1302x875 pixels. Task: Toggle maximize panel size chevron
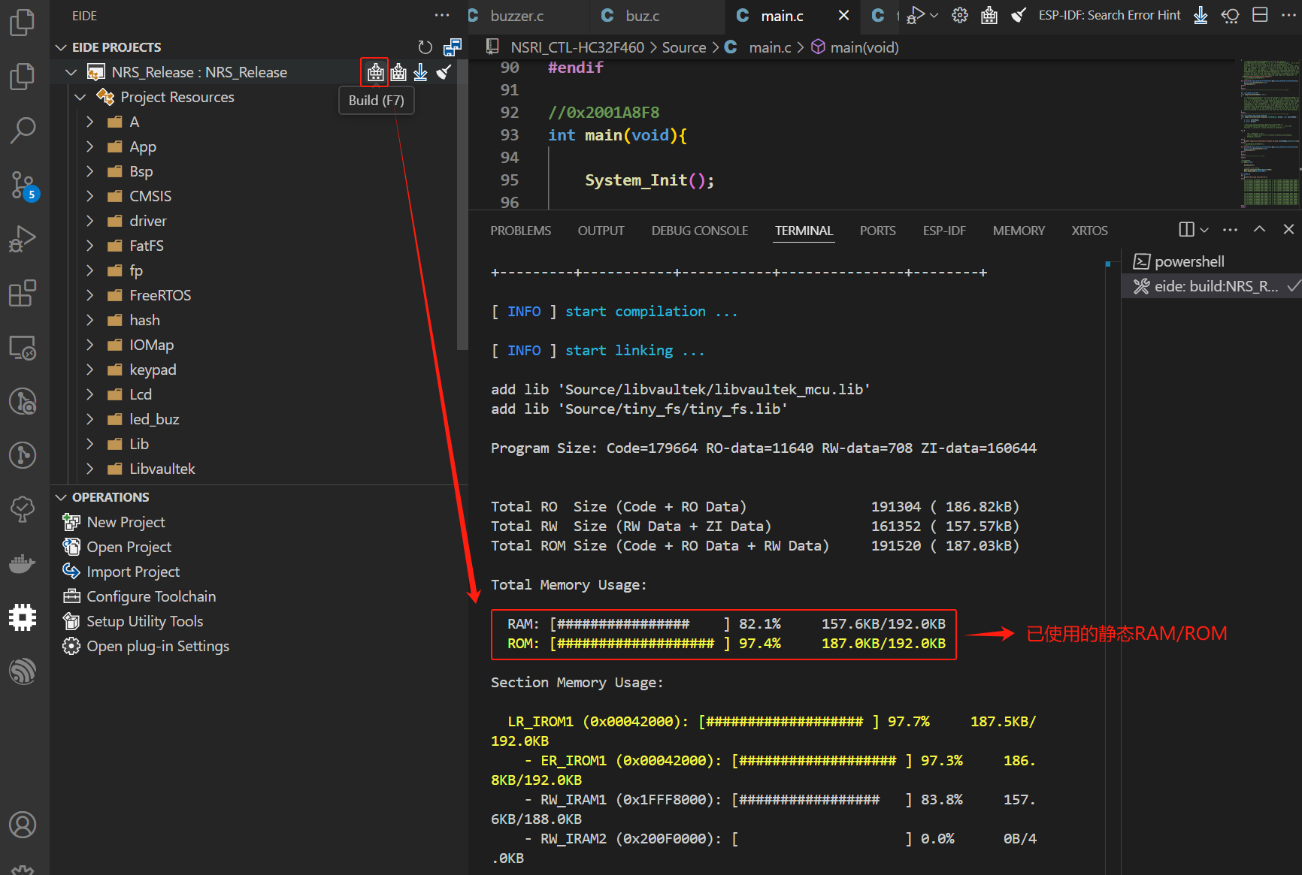pos(1259,230)
